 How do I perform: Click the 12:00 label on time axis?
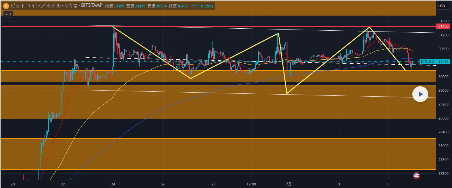(x=251, y=184)
